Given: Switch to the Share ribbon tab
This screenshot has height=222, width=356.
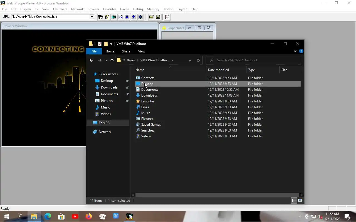Looking at the screenshot, I should tap(126, 51).
